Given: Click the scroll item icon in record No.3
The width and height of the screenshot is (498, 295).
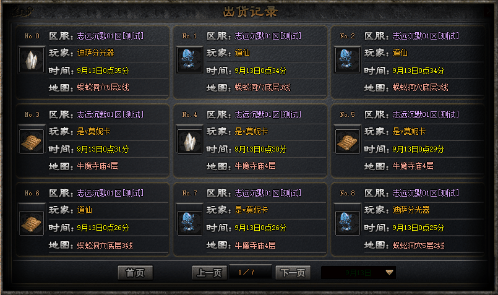Looking at the screenshot, I should pos(32,142).
